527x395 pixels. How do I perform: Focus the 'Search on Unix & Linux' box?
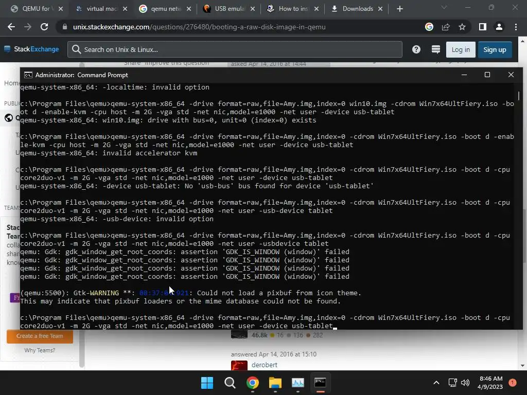pos(235,49)
